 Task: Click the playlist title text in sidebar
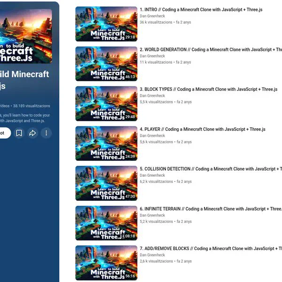24,80
